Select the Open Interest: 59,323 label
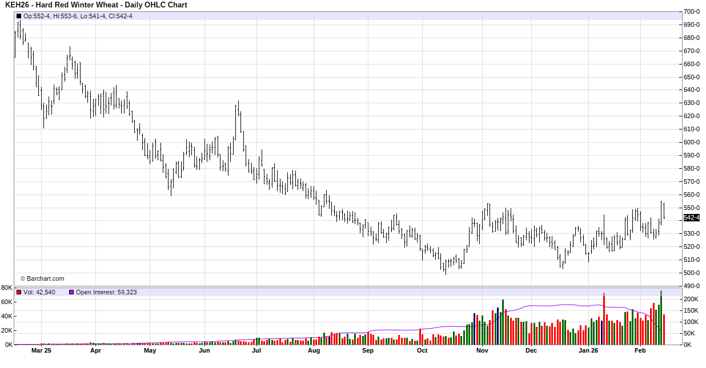Screen dimensions: 706x368 pyautogui.click(x=106, y=292)
